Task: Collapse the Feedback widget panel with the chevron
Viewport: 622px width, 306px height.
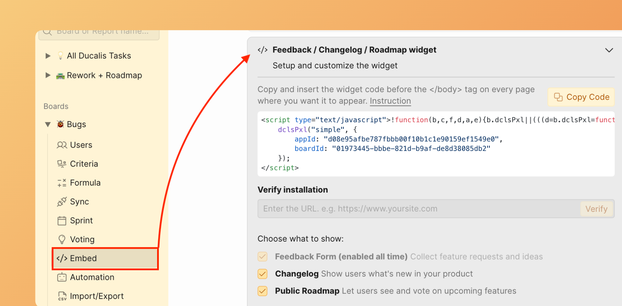Action: [x=609, y=50]
